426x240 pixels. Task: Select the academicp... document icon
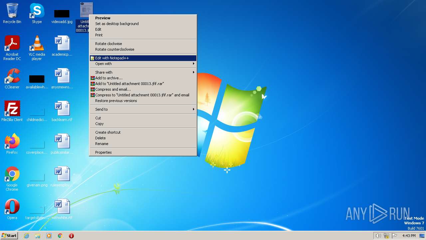point(62,46)
